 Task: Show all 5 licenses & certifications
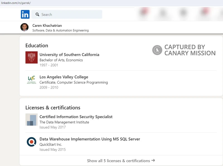(x=121, y=161)
